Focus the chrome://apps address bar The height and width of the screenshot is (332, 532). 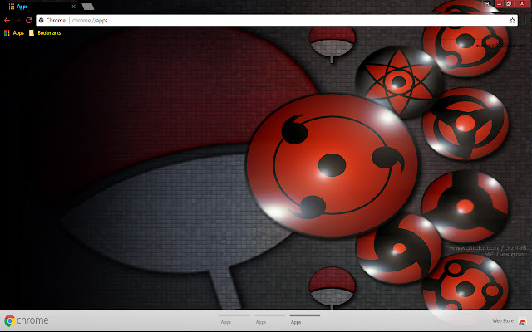point(277,20)
